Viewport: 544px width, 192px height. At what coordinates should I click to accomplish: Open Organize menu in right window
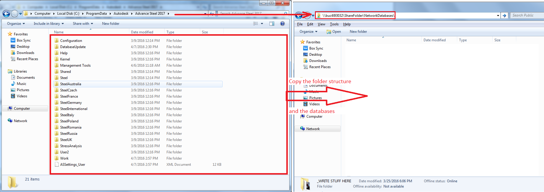308,32
